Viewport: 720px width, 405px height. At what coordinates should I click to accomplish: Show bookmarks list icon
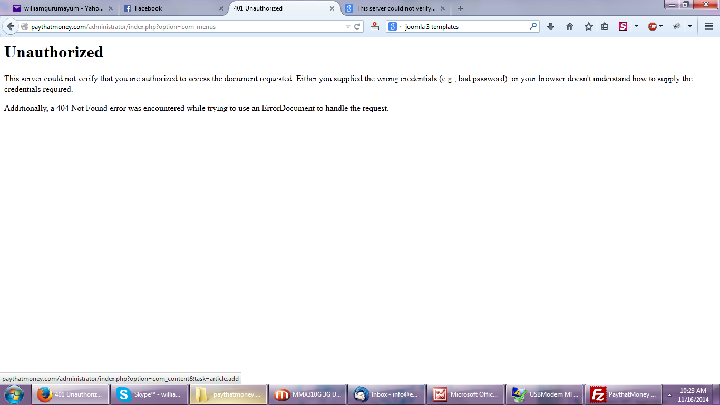pos(605,26)
